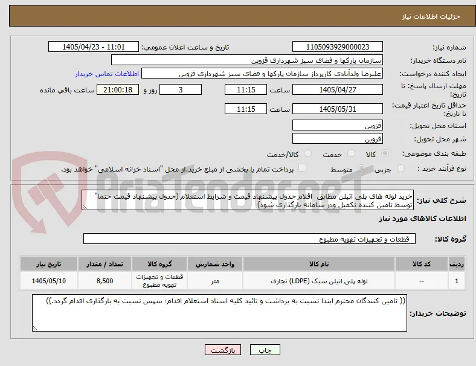
Task: Select the خدمت radio button
Action: coord(351,153)
